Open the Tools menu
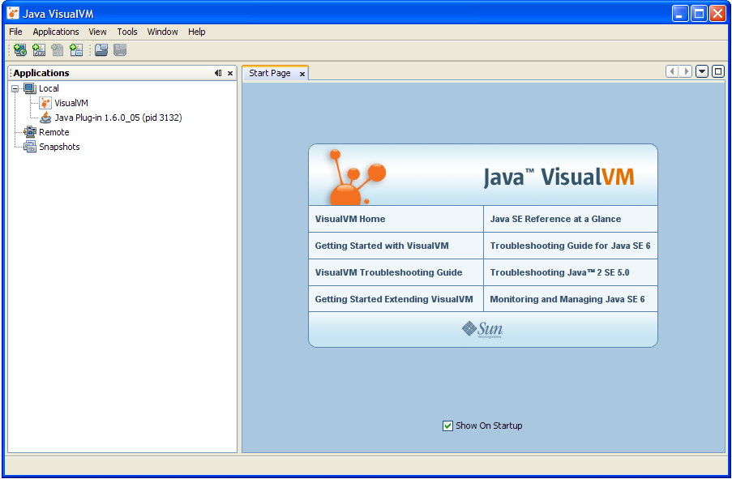This screenshot has width=732, height=479. (x=126, y=32)
